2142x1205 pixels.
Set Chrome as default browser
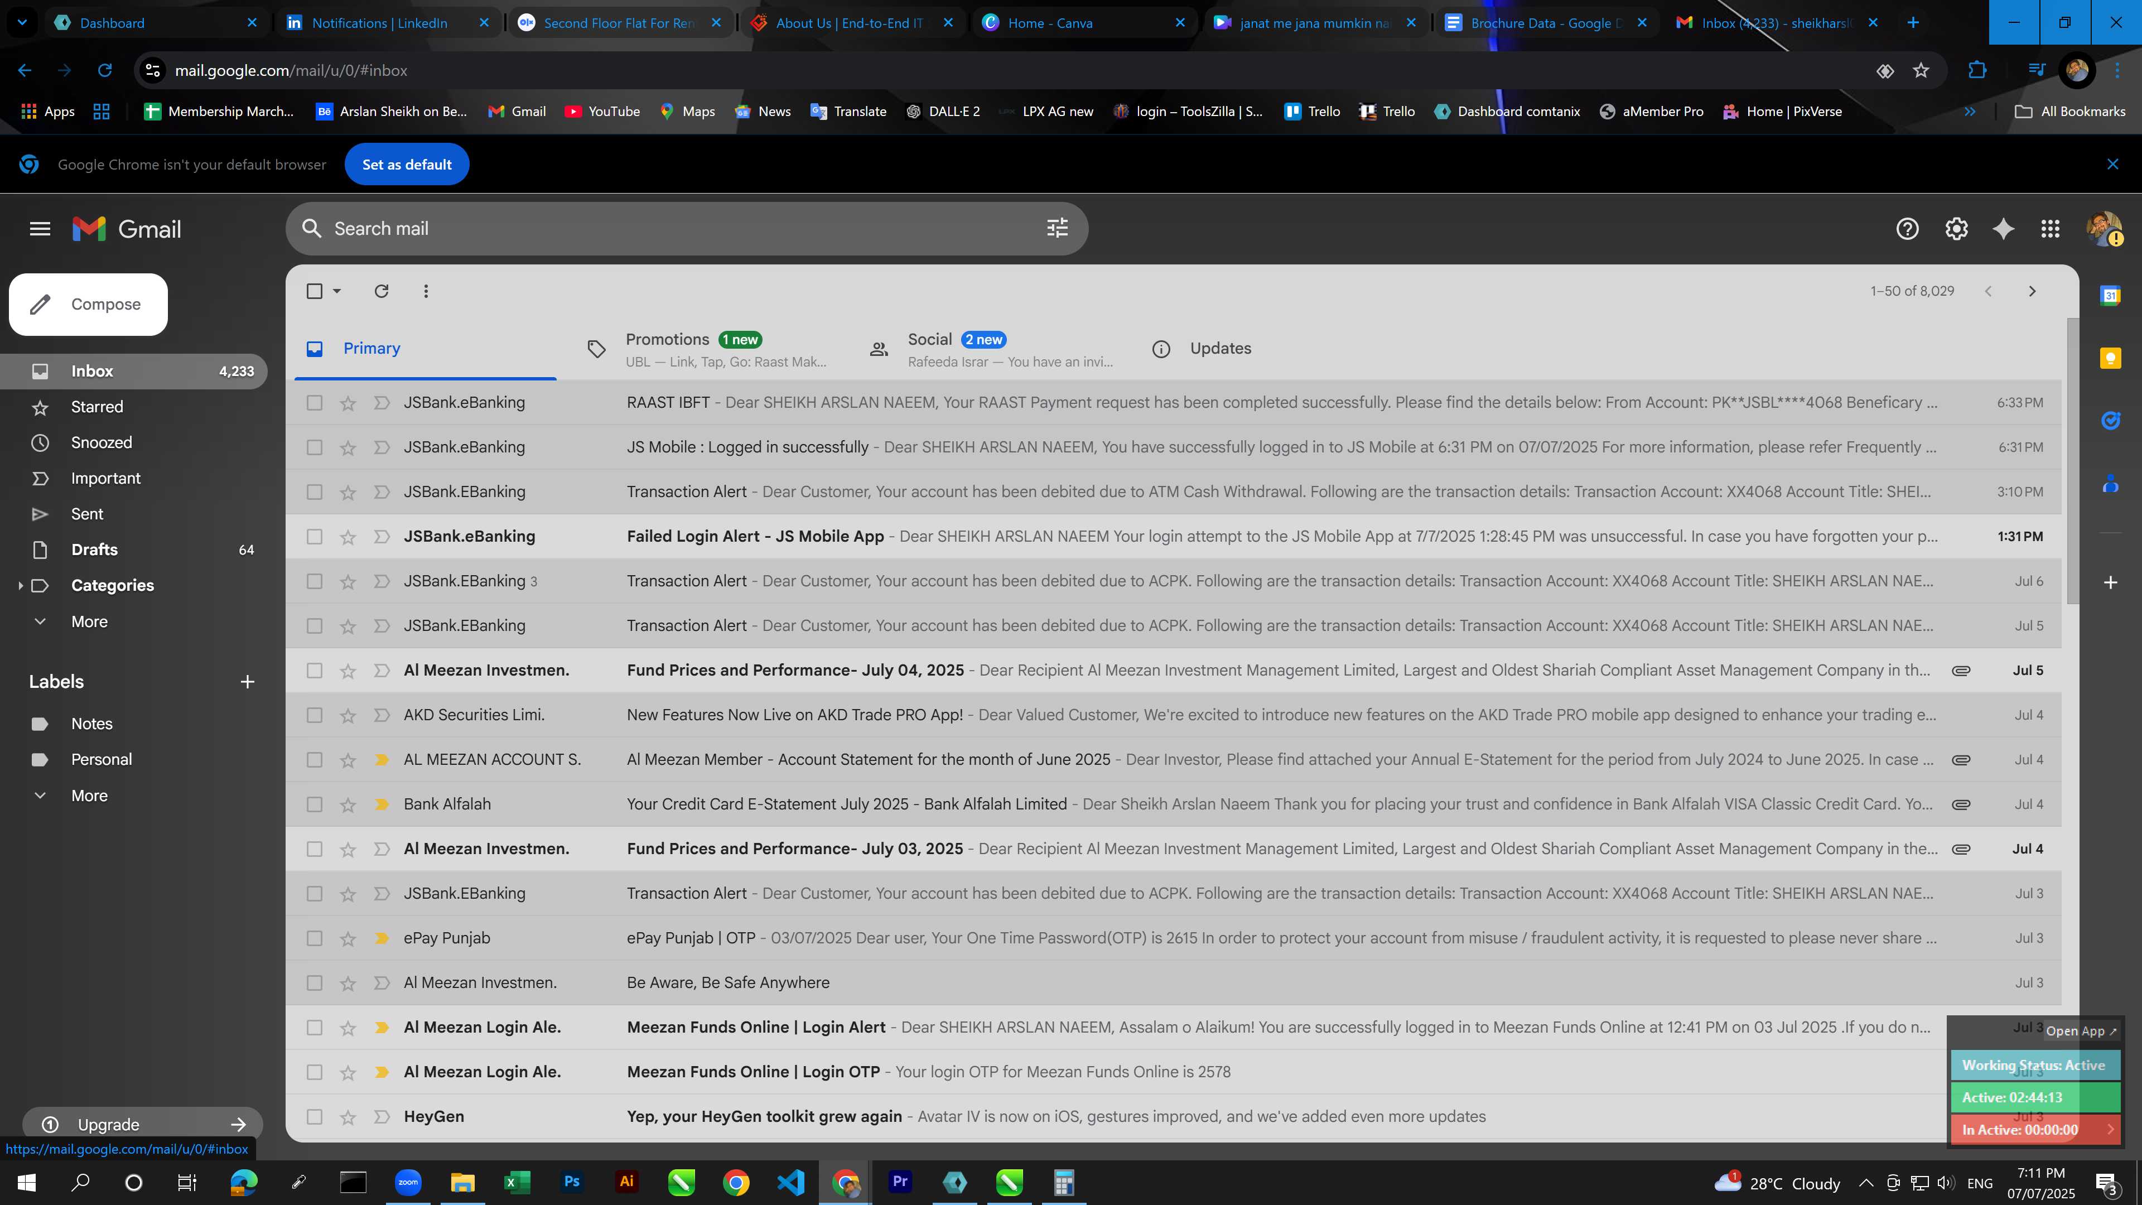pyautogui.click(x=407, y=165)
